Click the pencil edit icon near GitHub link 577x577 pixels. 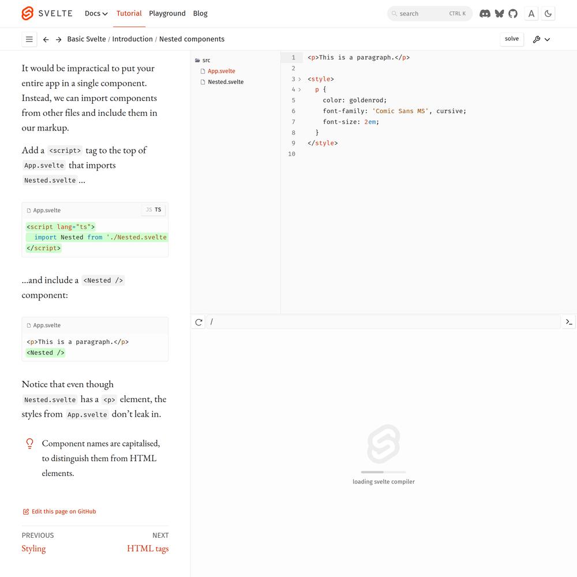26,511
